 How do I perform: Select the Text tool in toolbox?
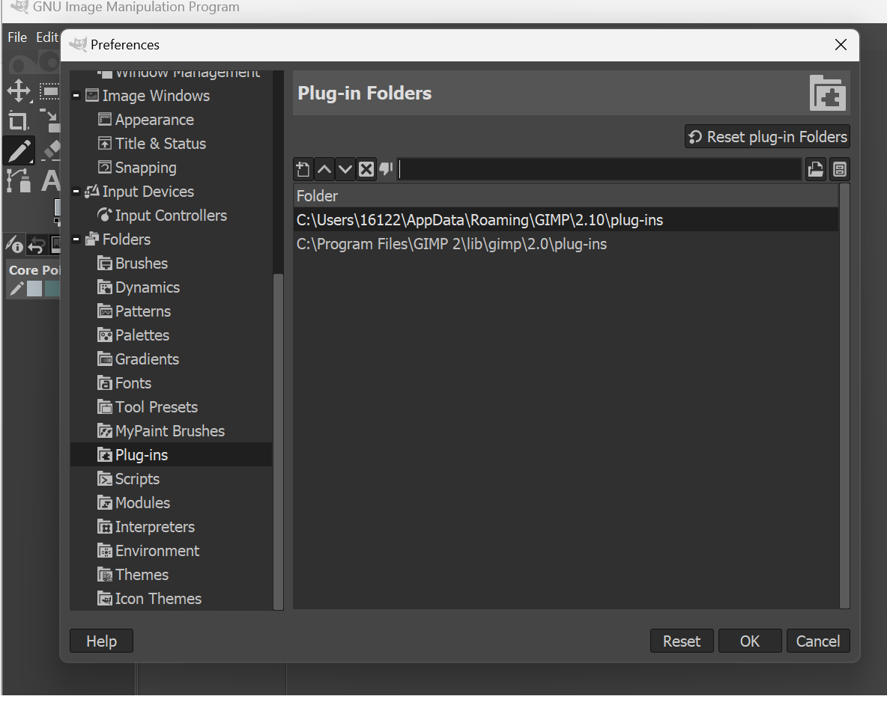(x=49, y=181)
